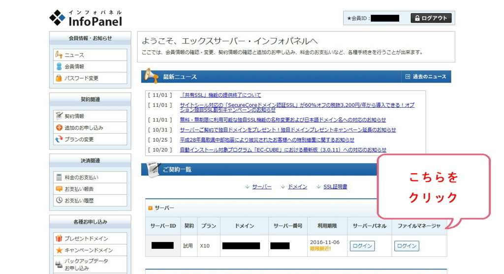This screenshot has width=504, height=274.
Task: Click the 試用 contract cell
Action: pyautogui.click(x=188, y=246)
